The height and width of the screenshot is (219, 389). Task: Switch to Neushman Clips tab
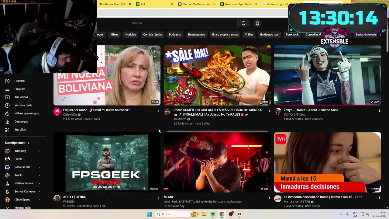[x=239, y=4]
